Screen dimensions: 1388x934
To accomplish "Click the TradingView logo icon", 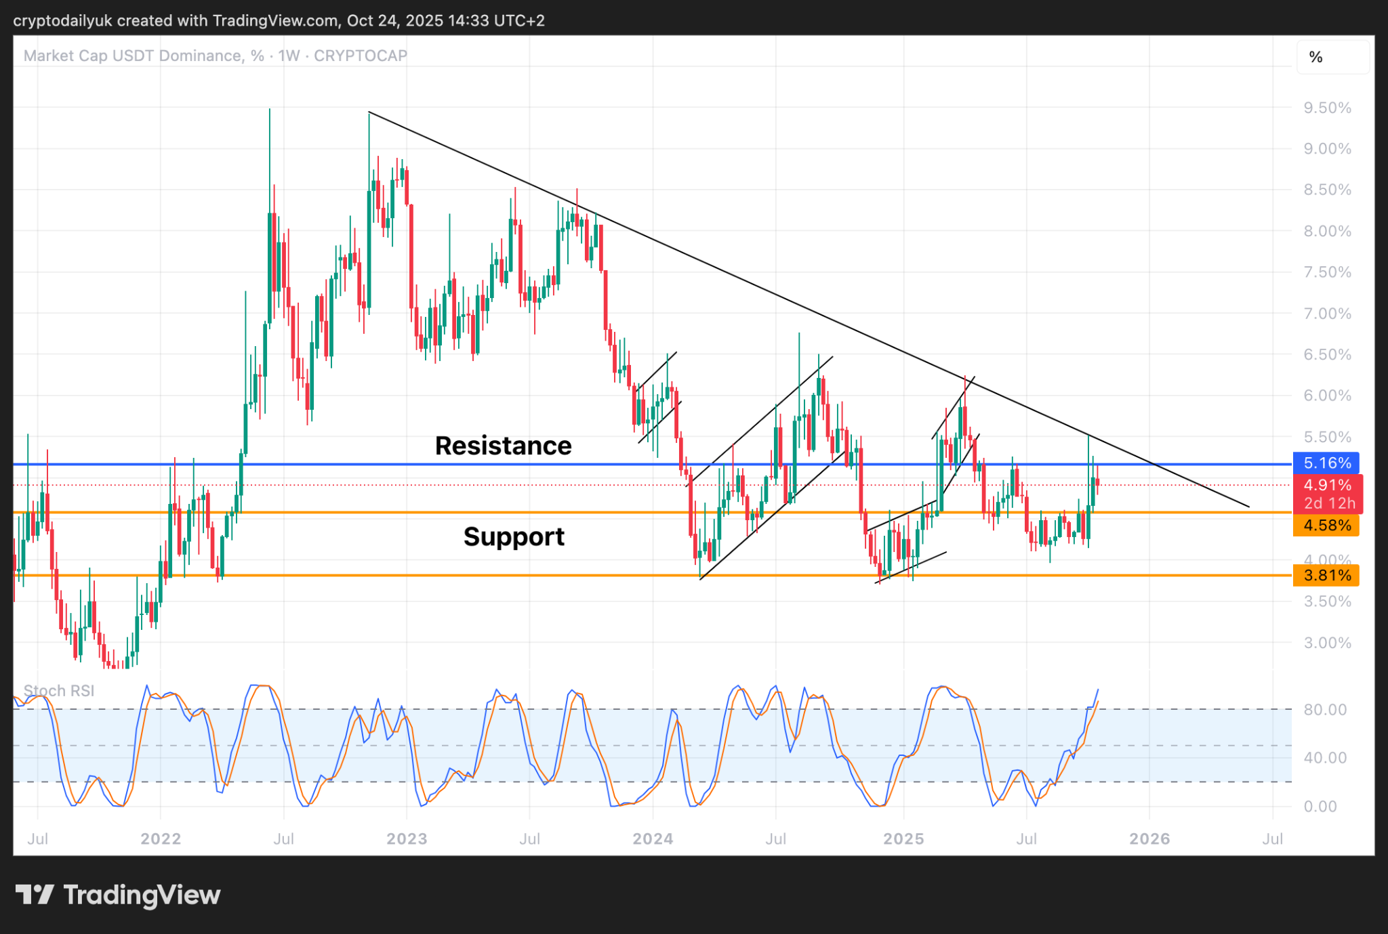I will 34,895.
